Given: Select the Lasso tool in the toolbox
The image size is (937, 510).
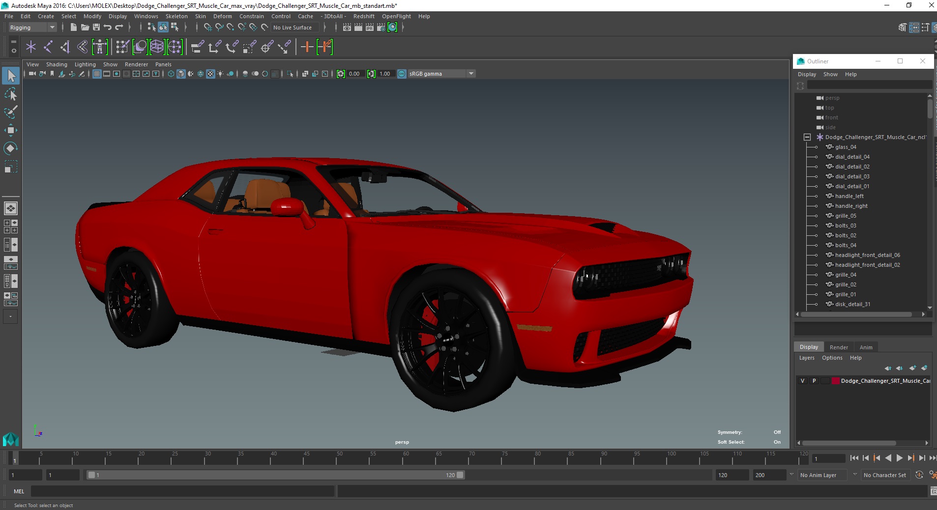Looking at the screenshot, I should pos(11,94).
